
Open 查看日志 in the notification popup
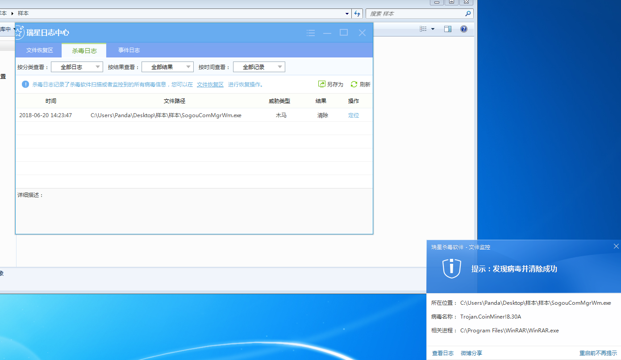[x=443, y=353]
